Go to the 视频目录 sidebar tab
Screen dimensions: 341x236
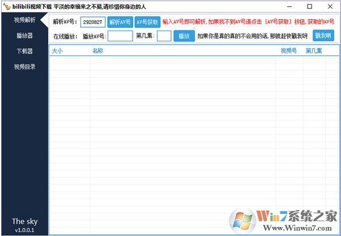(x=24, y=67)
